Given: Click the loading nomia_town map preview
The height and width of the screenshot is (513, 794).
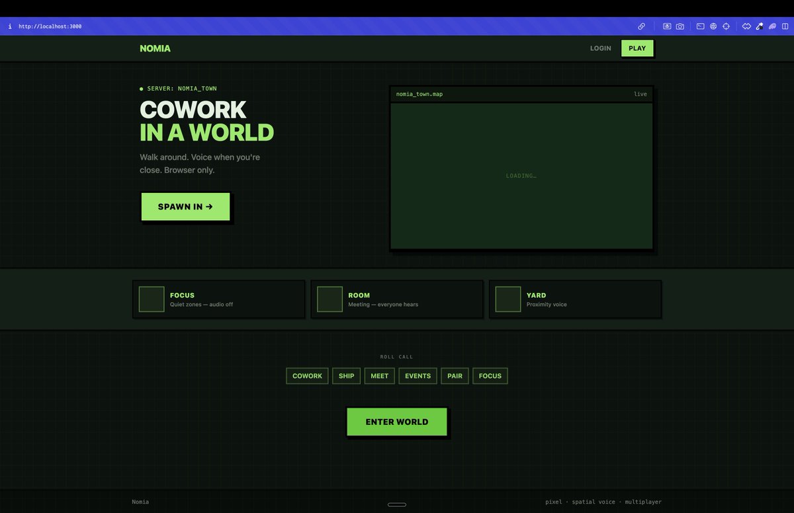Looking at the screenshot, I should point(521,176).
